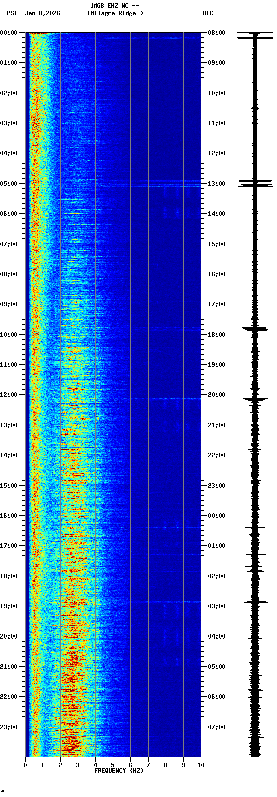Click the PST time label '23:00'

pos(8,727)
